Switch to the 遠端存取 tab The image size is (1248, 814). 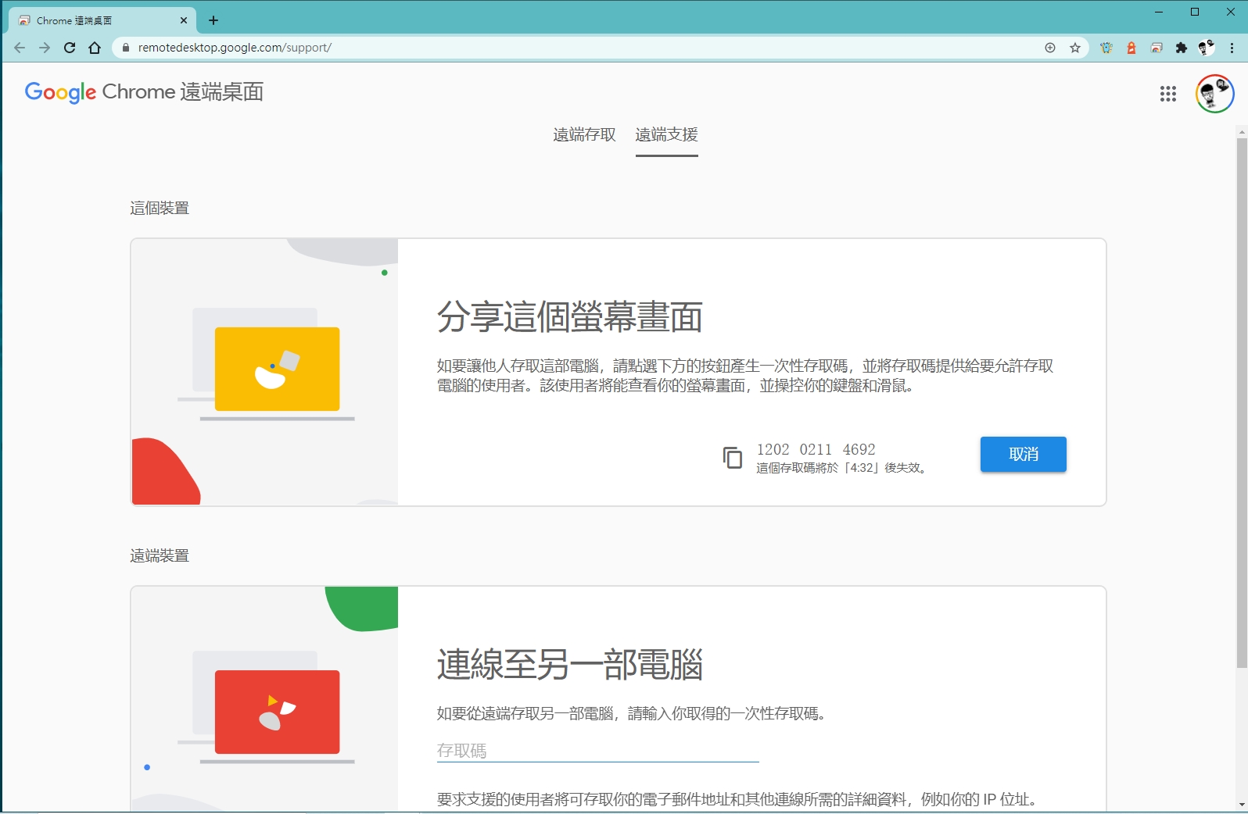[584, 135]
